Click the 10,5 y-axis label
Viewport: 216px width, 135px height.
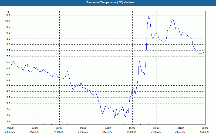coord(8,15)
